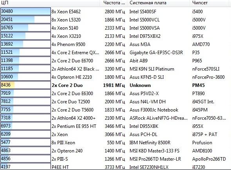Click the MSI K9N SLI Platinum cell

152,69
